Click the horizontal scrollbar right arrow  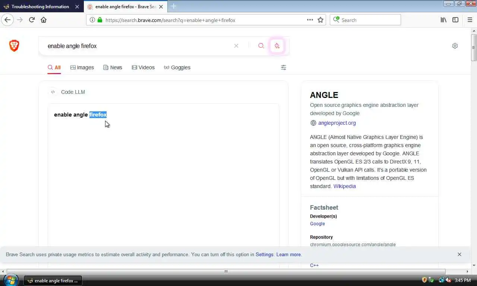coord(467,271)
